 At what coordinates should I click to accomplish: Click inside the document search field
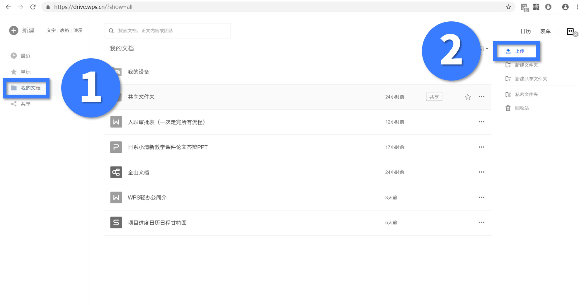(x=167, y=30)
